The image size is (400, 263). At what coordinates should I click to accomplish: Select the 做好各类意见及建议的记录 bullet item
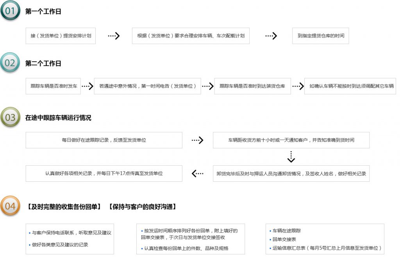click(x=60, y=245)
